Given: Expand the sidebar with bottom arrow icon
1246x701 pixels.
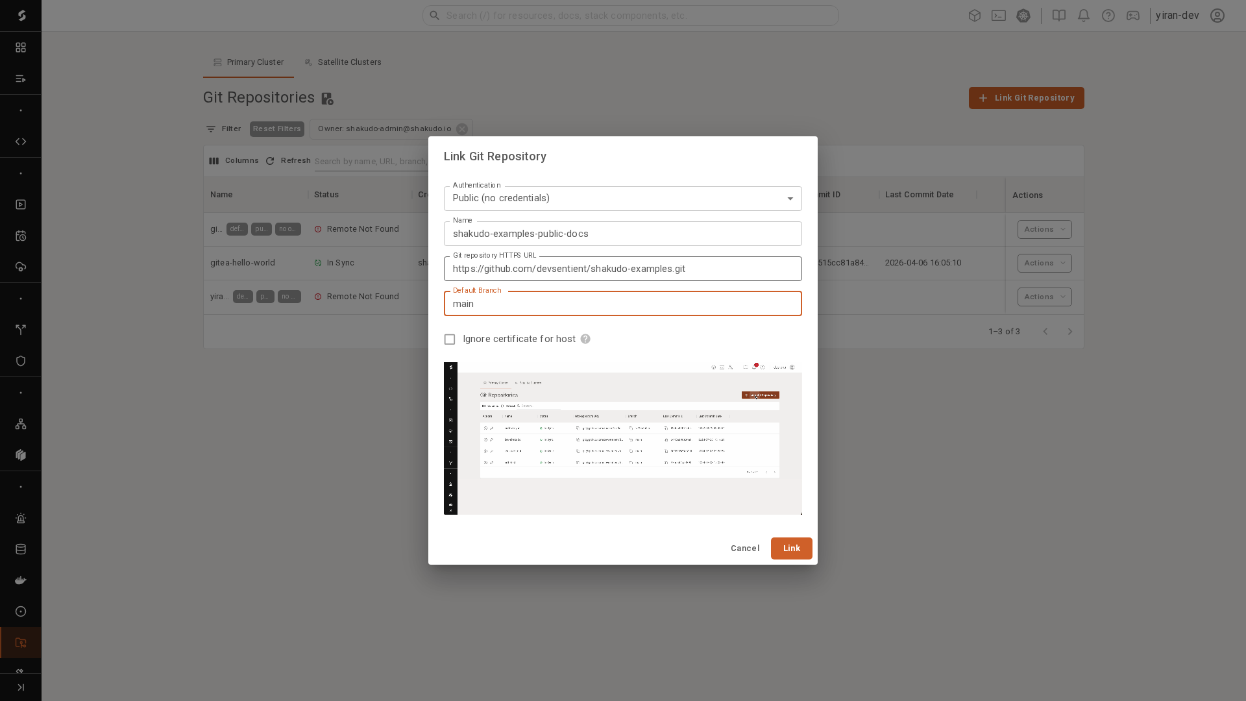Looking at the screenshot, I should (21, 687).
